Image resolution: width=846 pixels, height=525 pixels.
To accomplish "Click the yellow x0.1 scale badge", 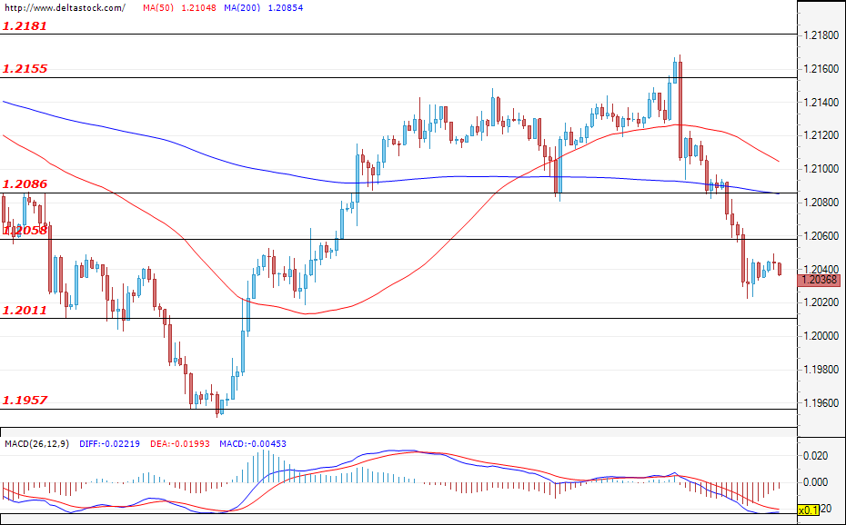I will (808, 510).
